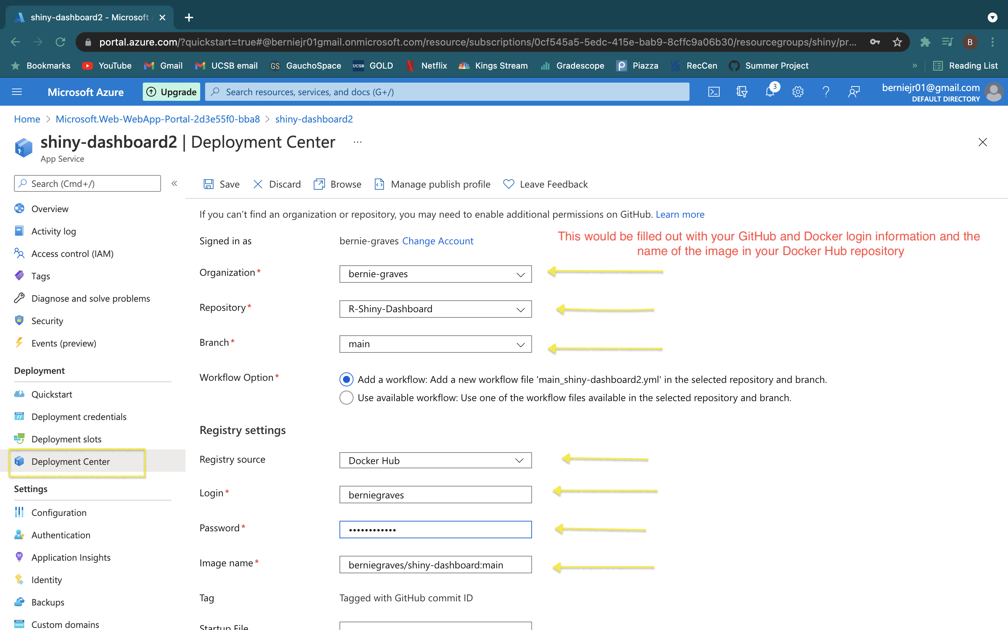This screenshot has height=630, width=1008.
Task: Open Azure Cloud Shell icon
Action: point(714,92)
